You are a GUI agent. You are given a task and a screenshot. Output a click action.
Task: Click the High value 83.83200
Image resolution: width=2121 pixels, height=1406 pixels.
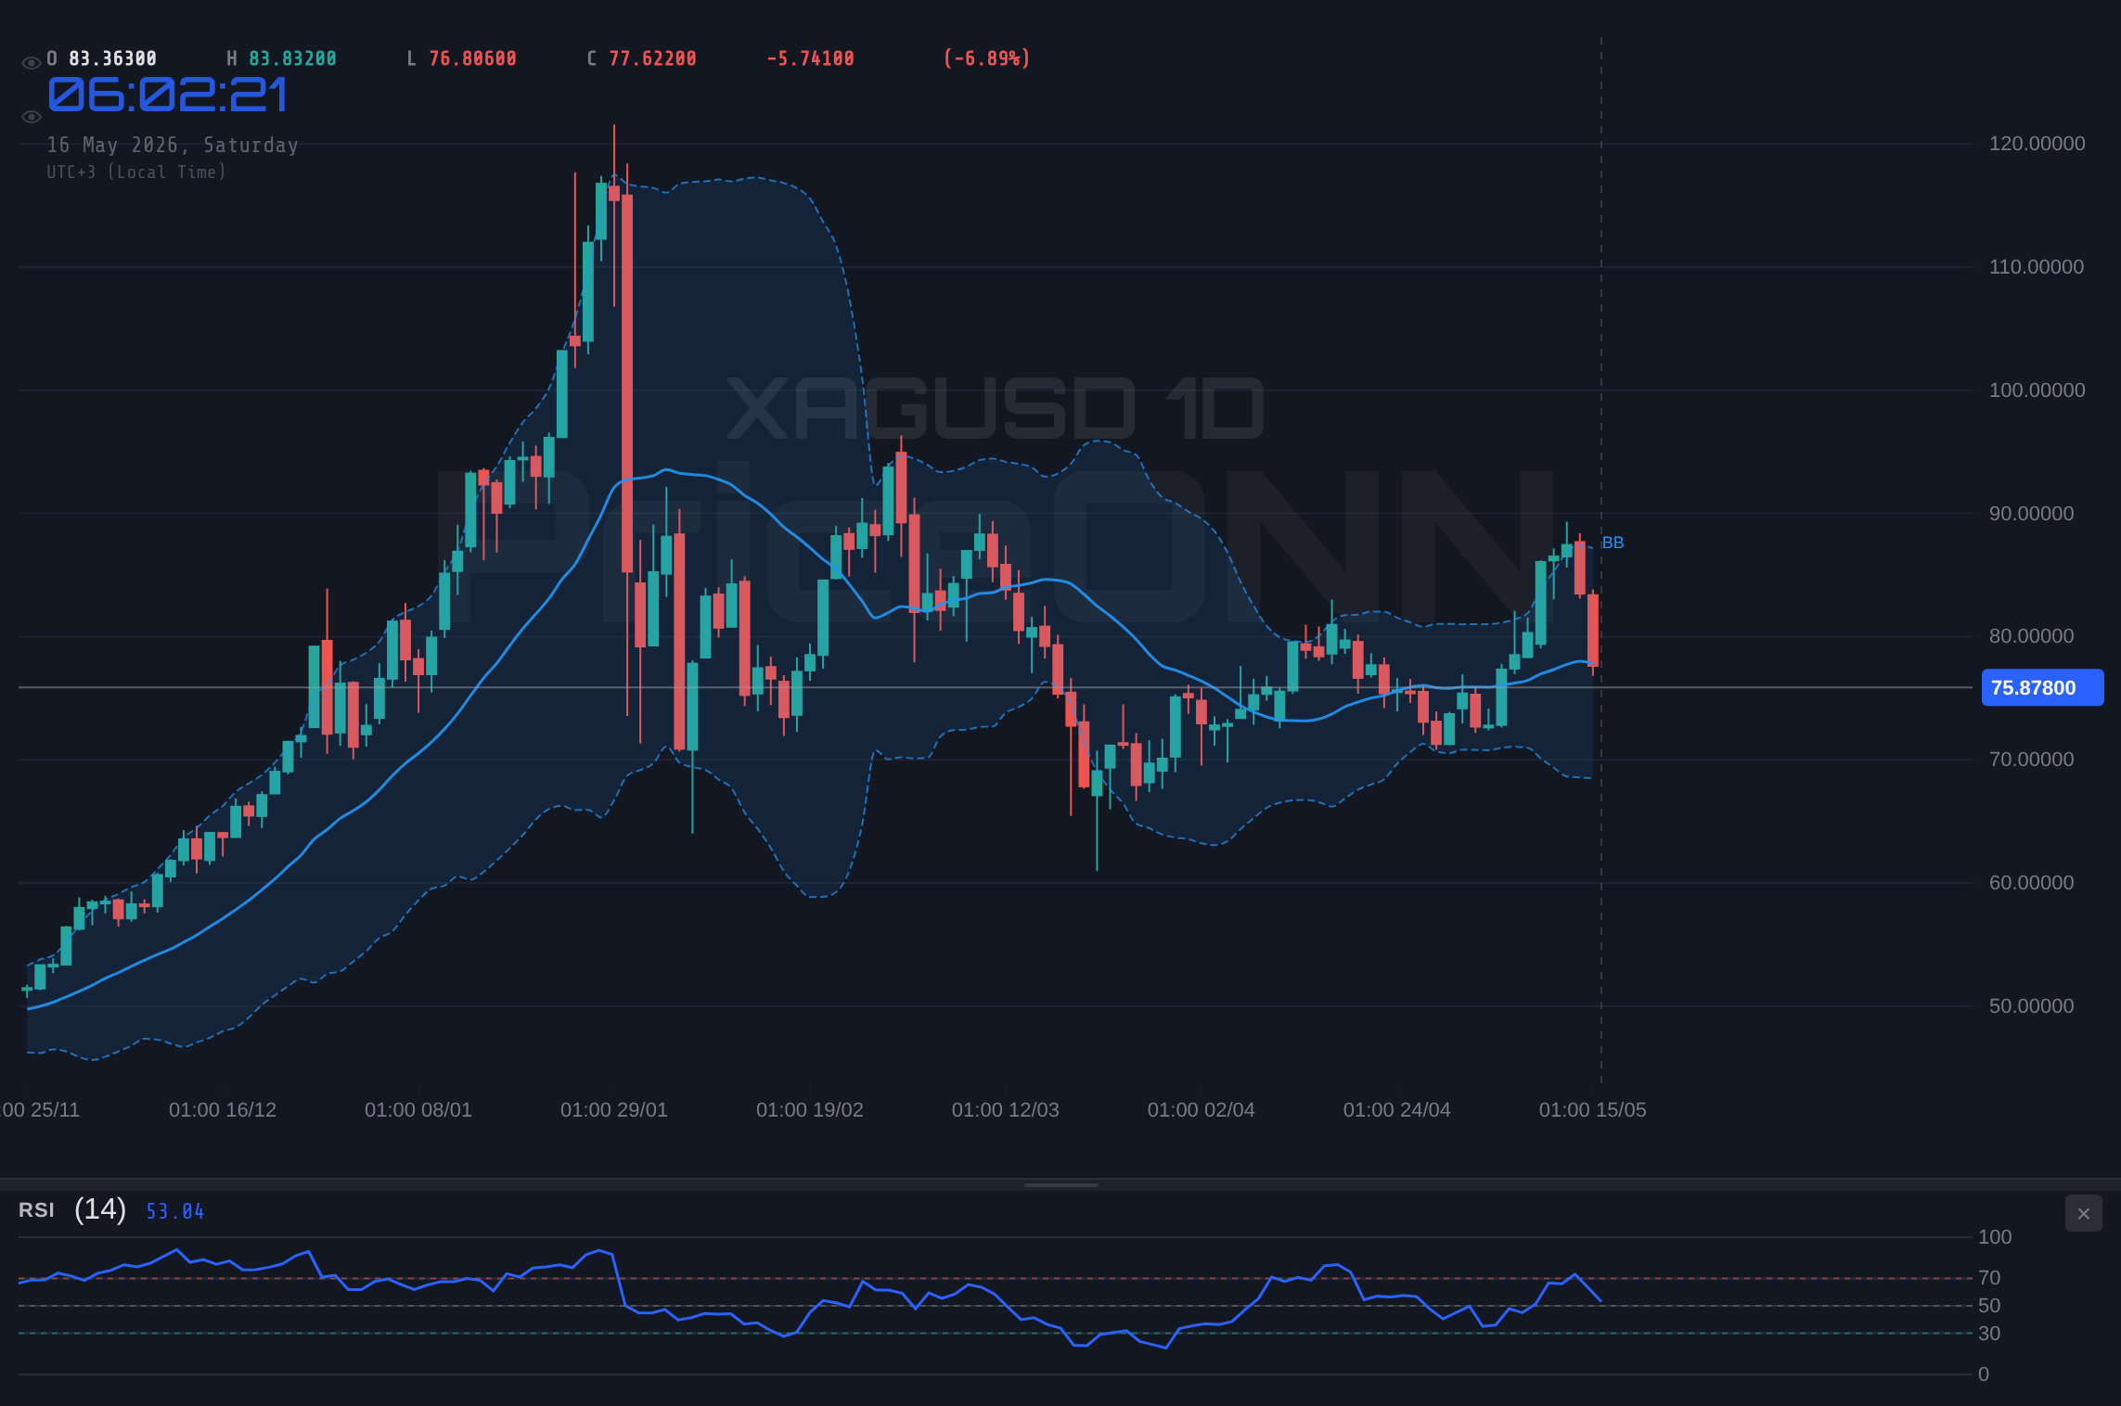[292, 58]
